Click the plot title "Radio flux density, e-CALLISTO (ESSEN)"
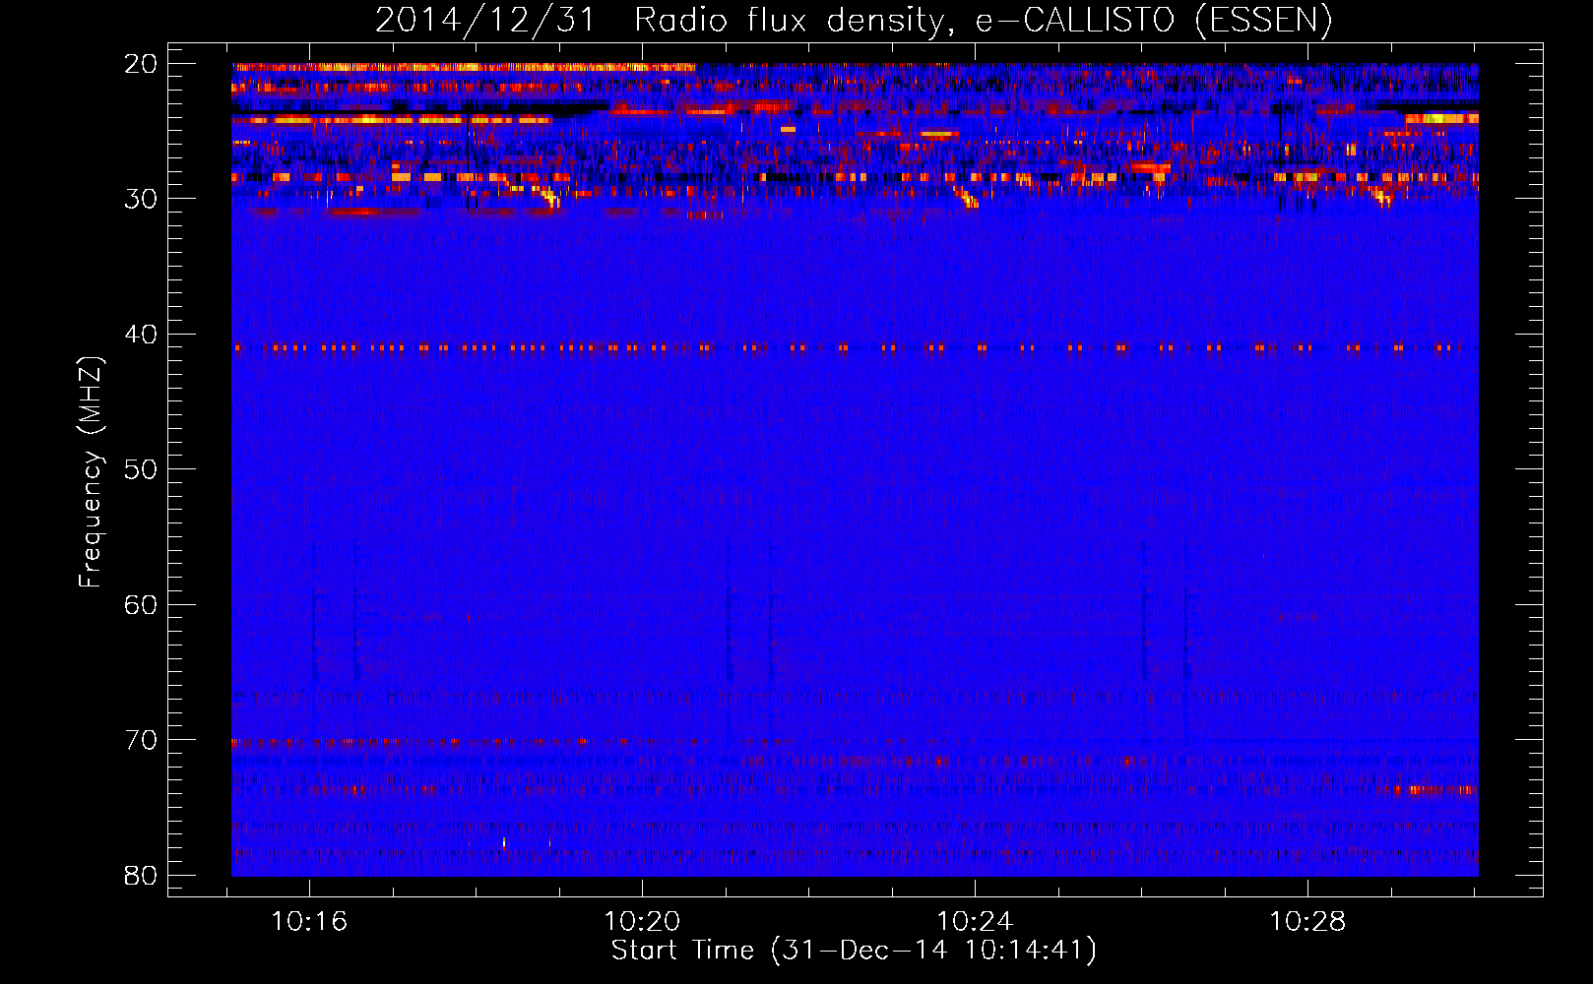The image size is (1593, 984). (983, 20)
